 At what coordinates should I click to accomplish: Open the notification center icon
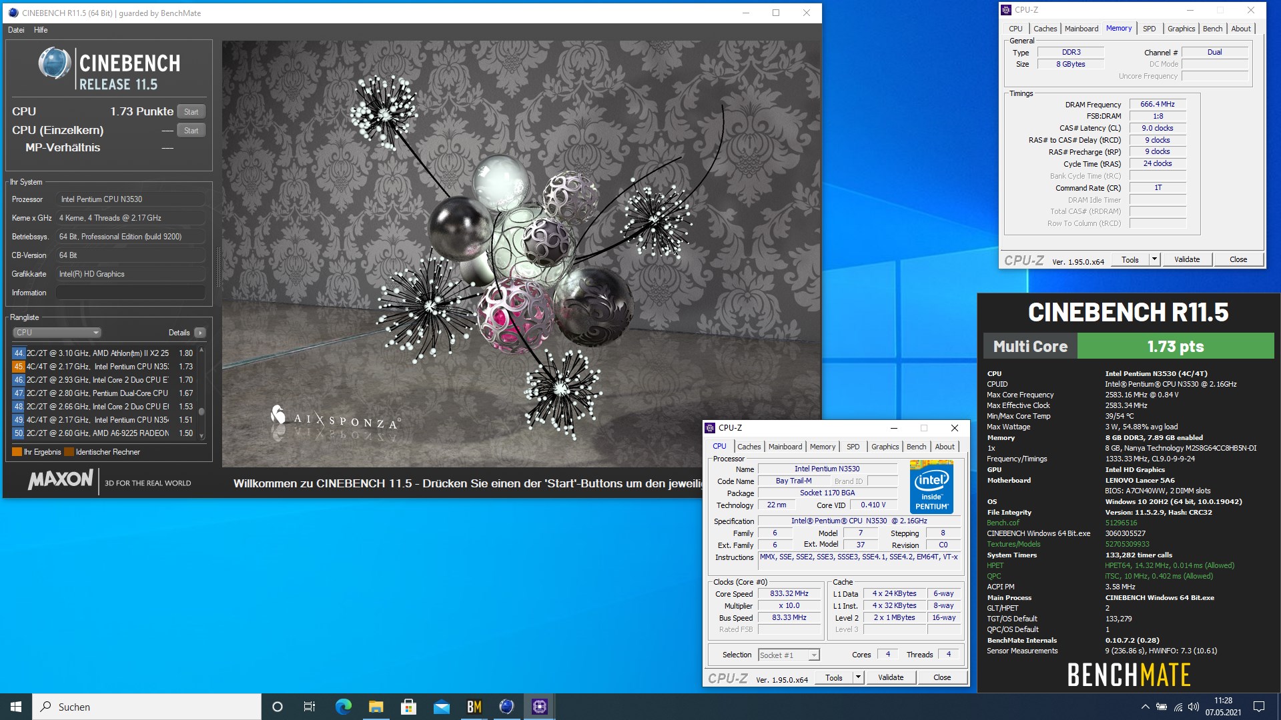(1259, 707)
